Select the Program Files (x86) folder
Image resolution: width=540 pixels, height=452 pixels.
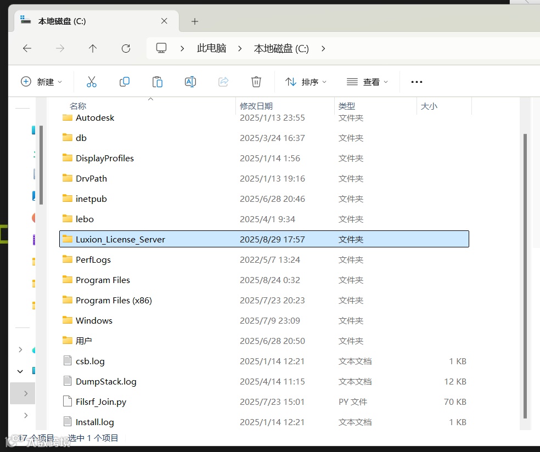tap(264, 300)
